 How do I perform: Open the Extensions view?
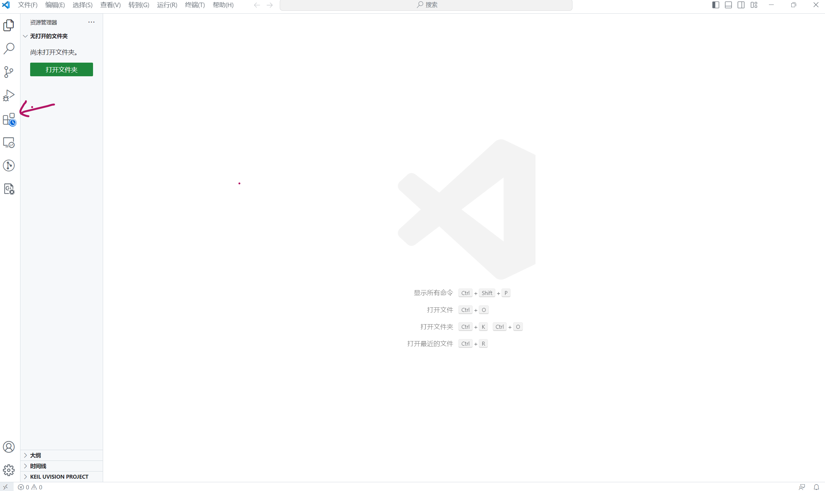[9, 119]
